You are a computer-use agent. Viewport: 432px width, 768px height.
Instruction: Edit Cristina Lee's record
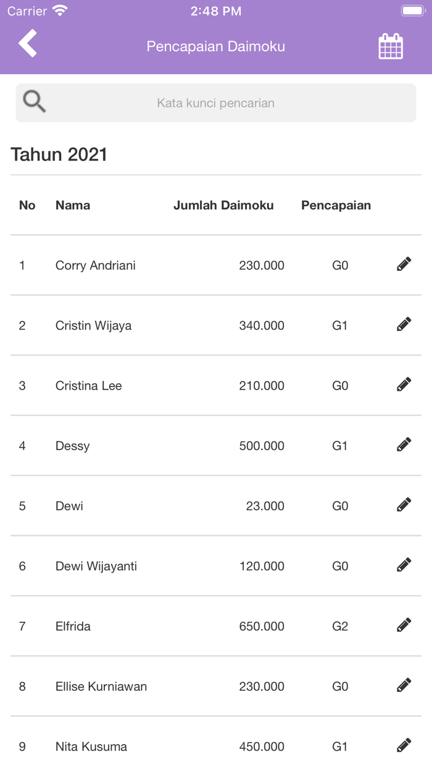pyautogui.click(x=404, y=385)
